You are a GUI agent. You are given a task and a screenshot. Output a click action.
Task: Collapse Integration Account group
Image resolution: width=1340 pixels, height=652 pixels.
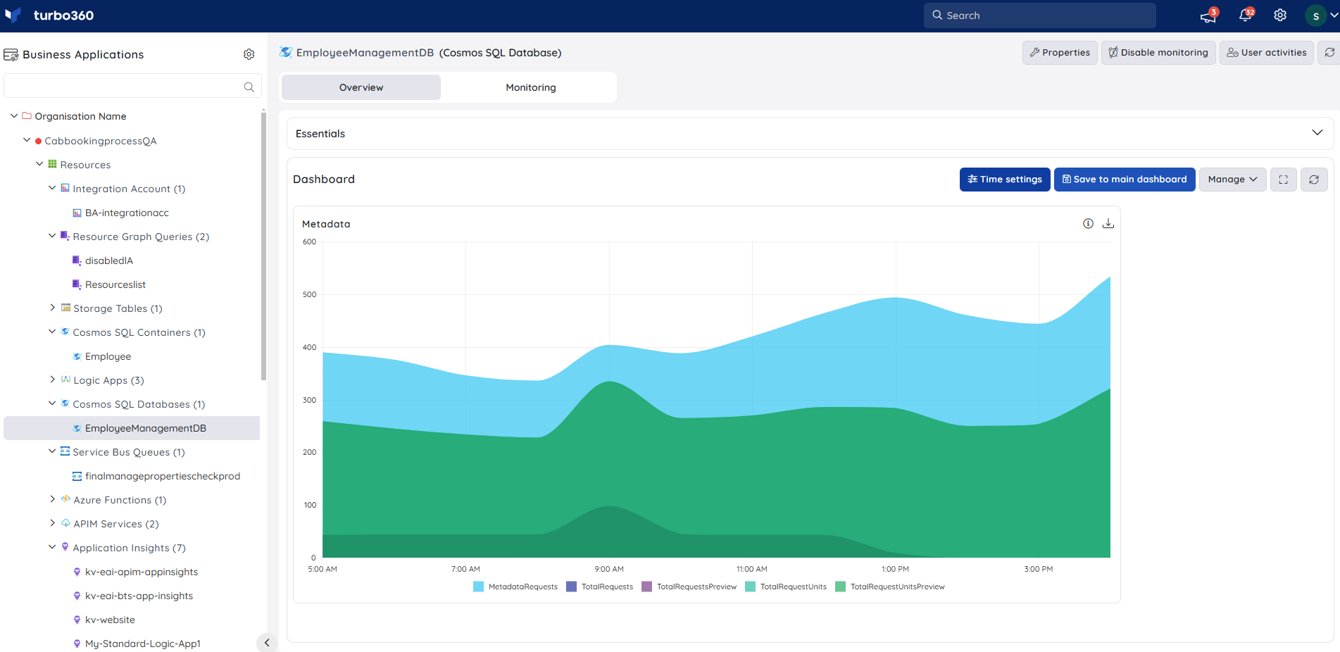click(52, 188)
